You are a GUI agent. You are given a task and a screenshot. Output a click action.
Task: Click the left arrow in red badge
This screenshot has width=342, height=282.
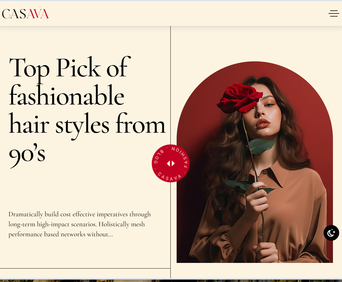pos(168,163)
